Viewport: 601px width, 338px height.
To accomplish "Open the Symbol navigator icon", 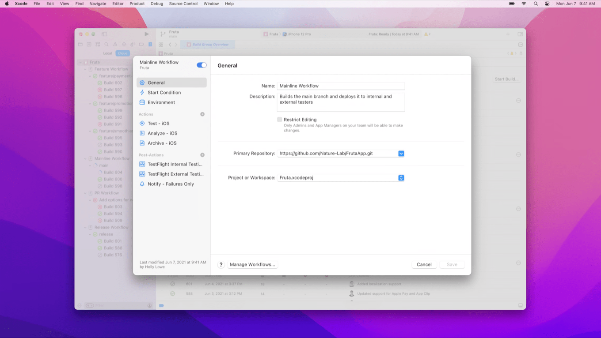I will point(98,45).
